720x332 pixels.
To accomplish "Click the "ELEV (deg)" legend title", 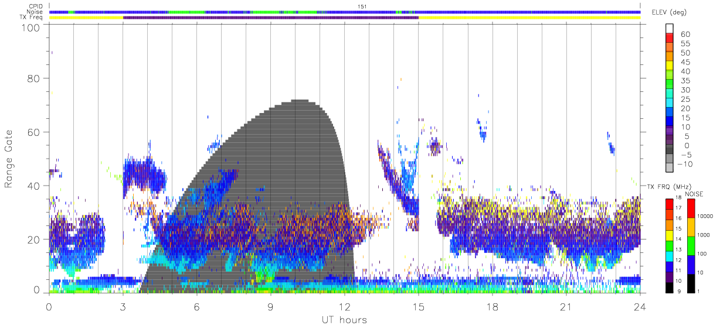I will (x=669, y=12).
